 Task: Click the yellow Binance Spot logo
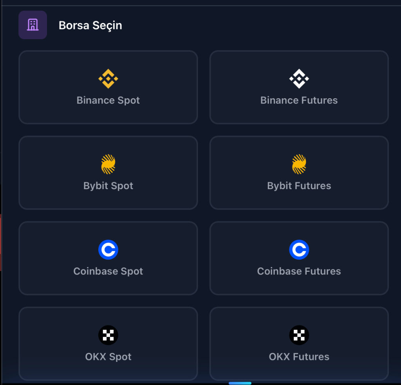(x=108, y=79)
